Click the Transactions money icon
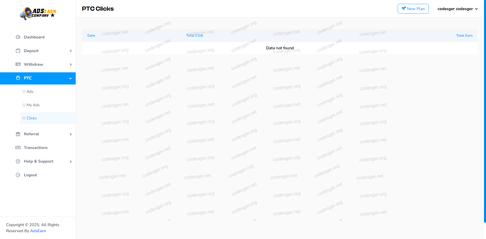The width and height of the screenshot is (486, 239). 18,148
